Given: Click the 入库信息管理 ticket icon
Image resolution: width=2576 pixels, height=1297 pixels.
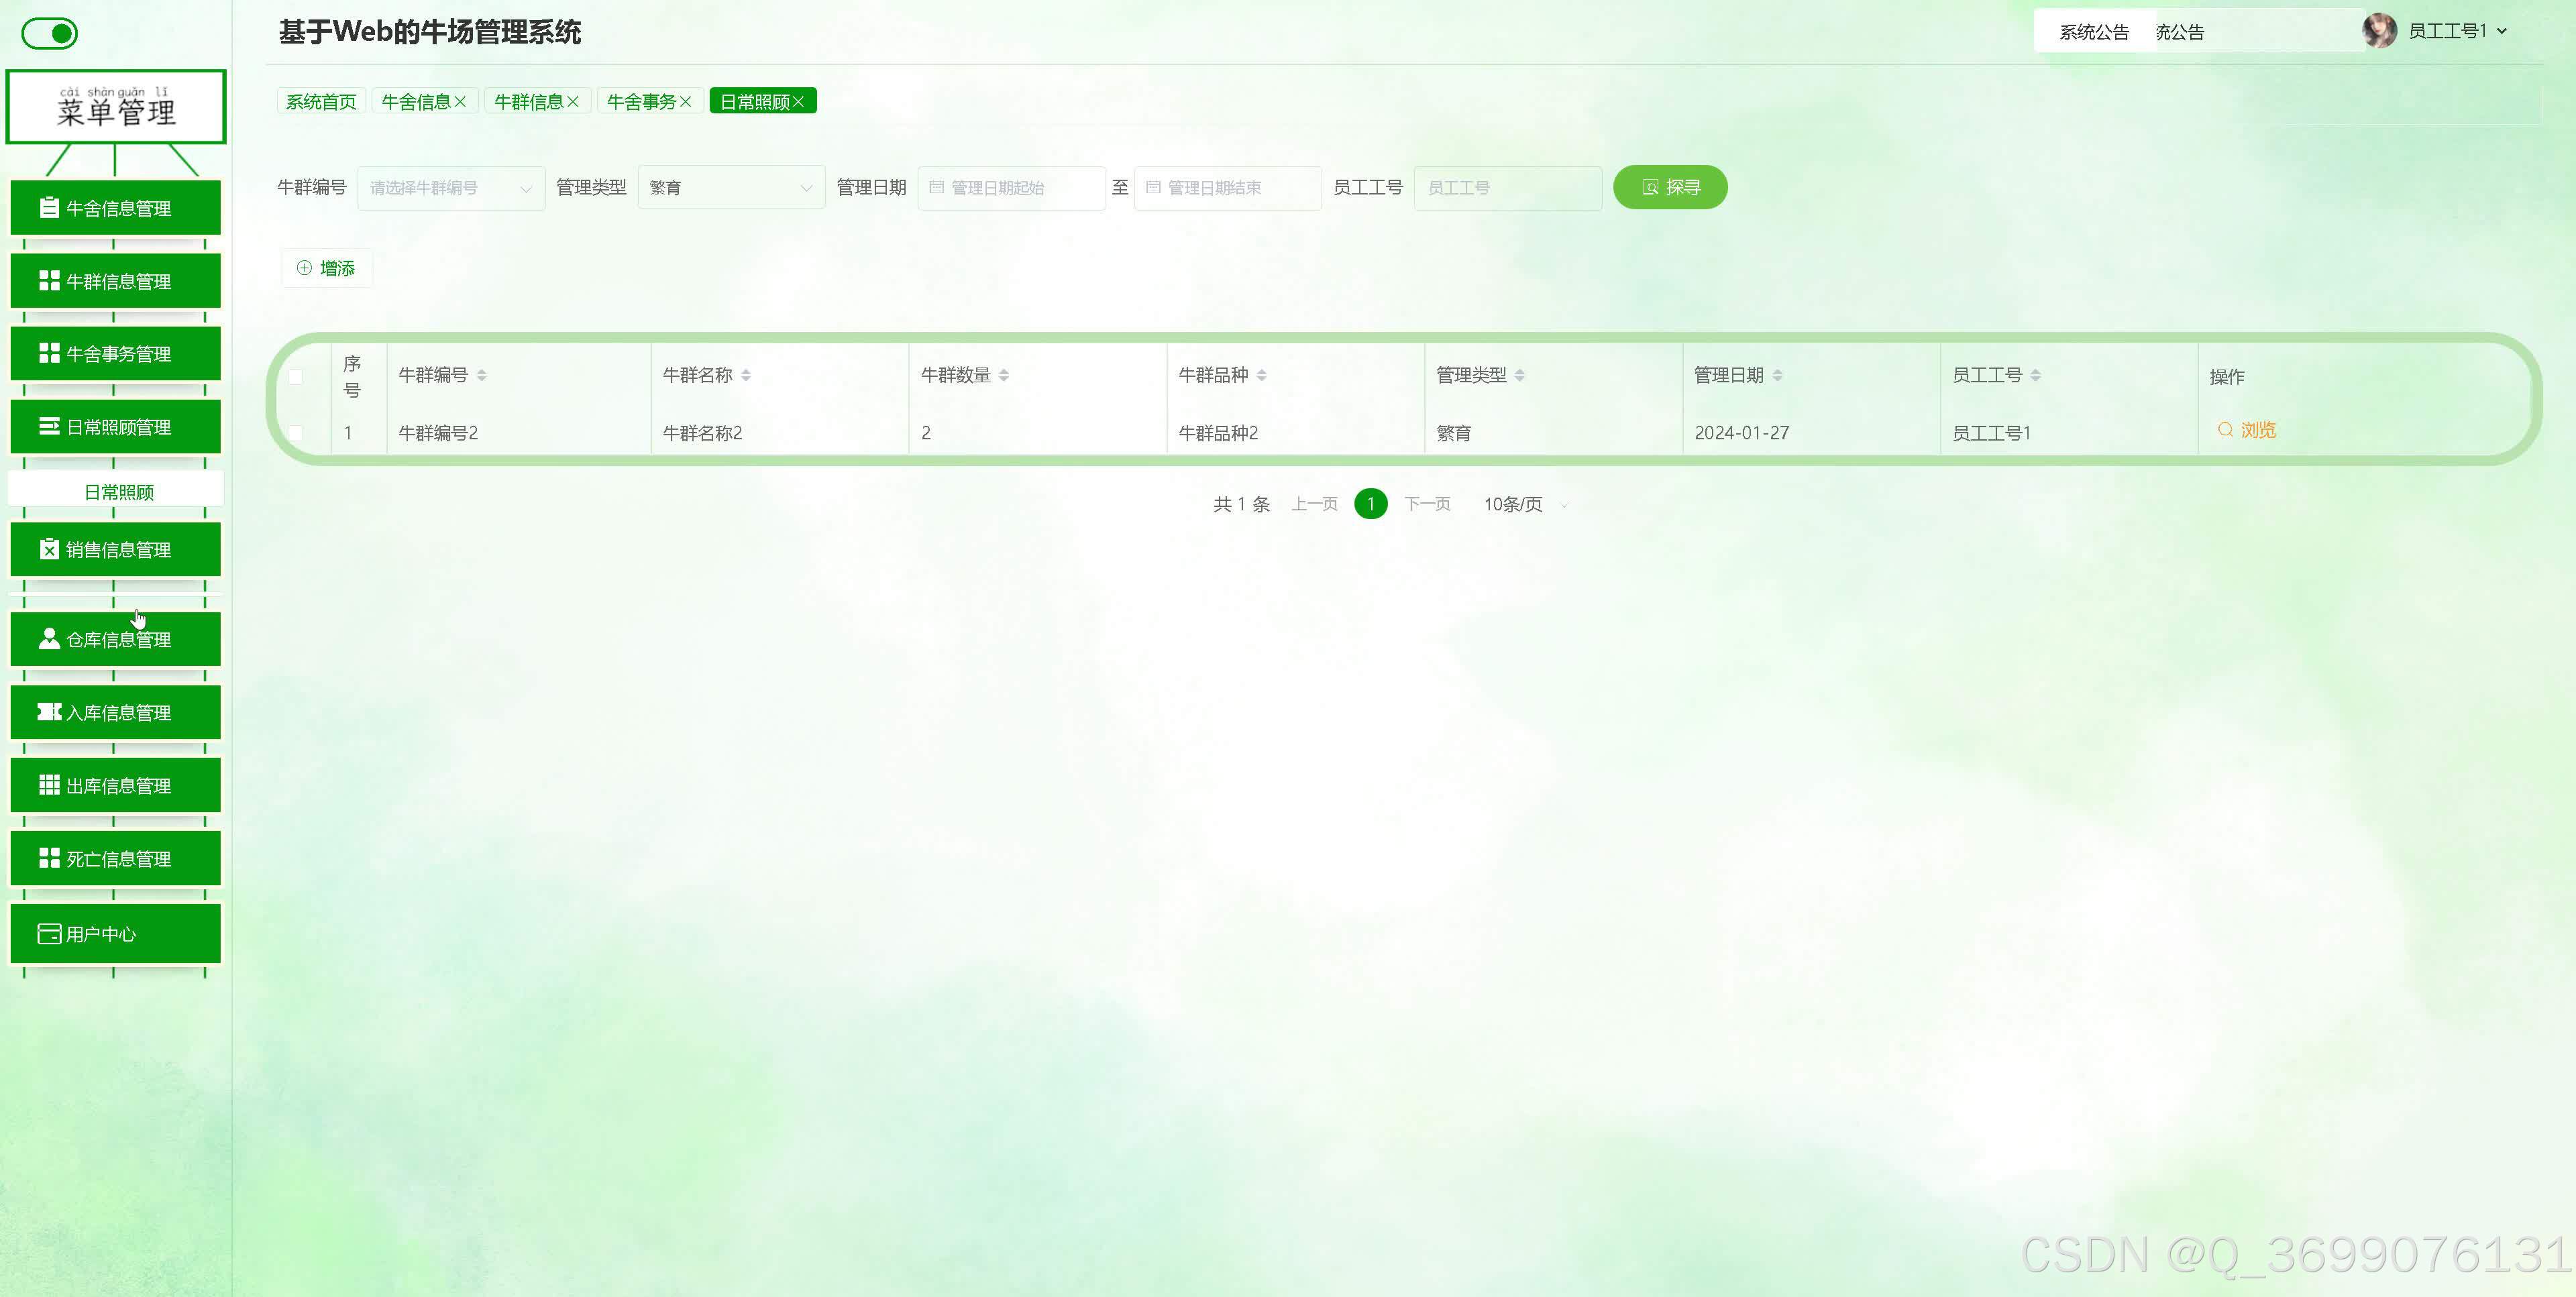Looking at the screenshot, I should (x=48, y=712).
